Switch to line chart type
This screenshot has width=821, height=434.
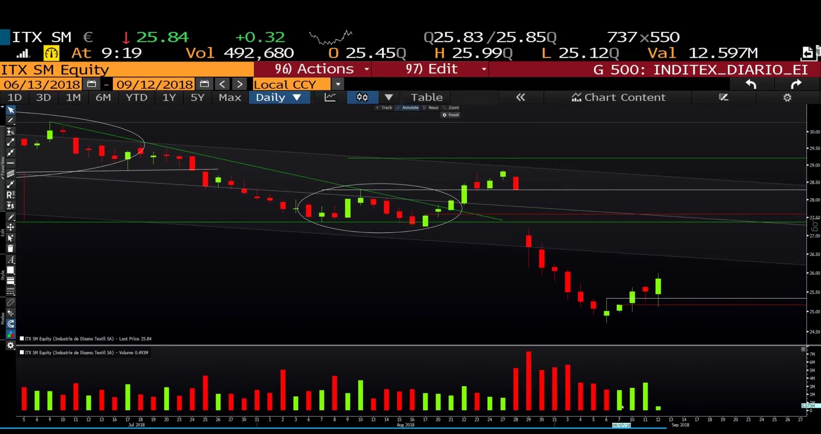point(330,97)
